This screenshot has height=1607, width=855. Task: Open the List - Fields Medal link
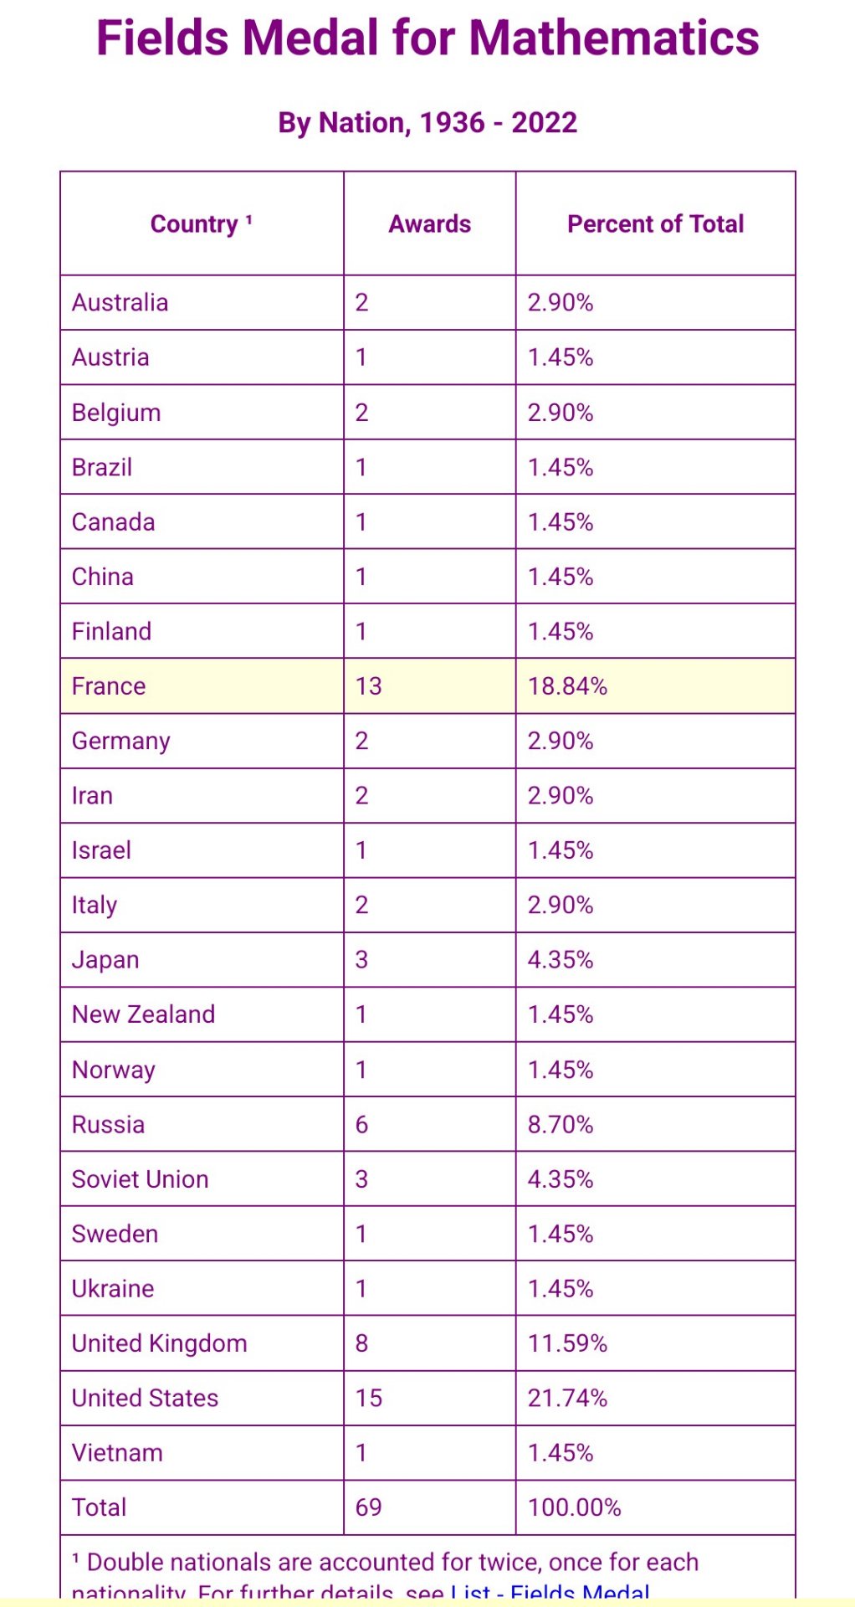(x=550, y=1591)
